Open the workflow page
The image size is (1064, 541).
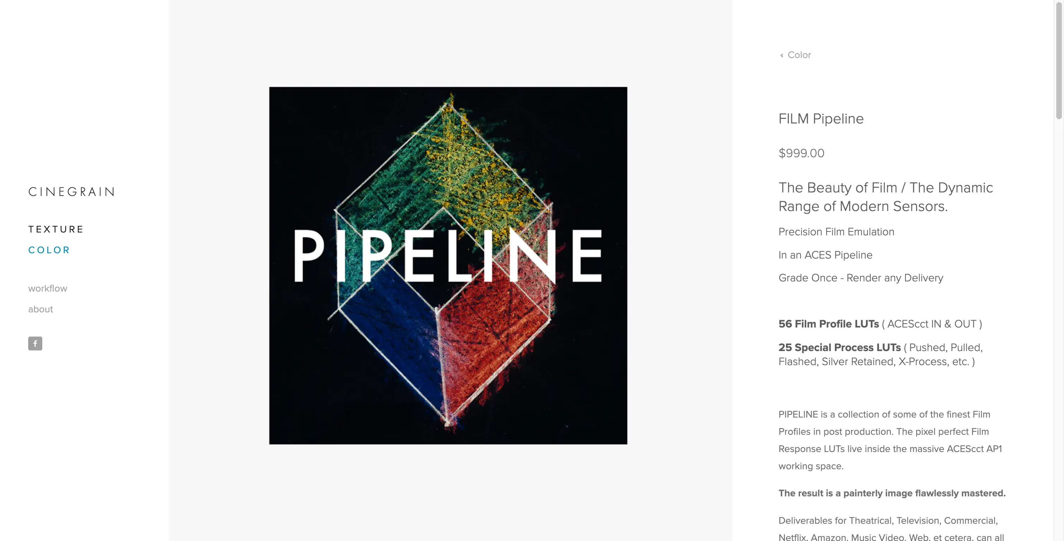click(x=48, y=288)
